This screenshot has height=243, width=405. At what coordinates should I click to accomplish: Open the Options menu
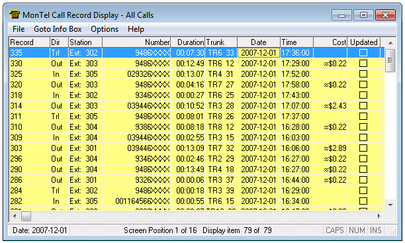(105, 29)
